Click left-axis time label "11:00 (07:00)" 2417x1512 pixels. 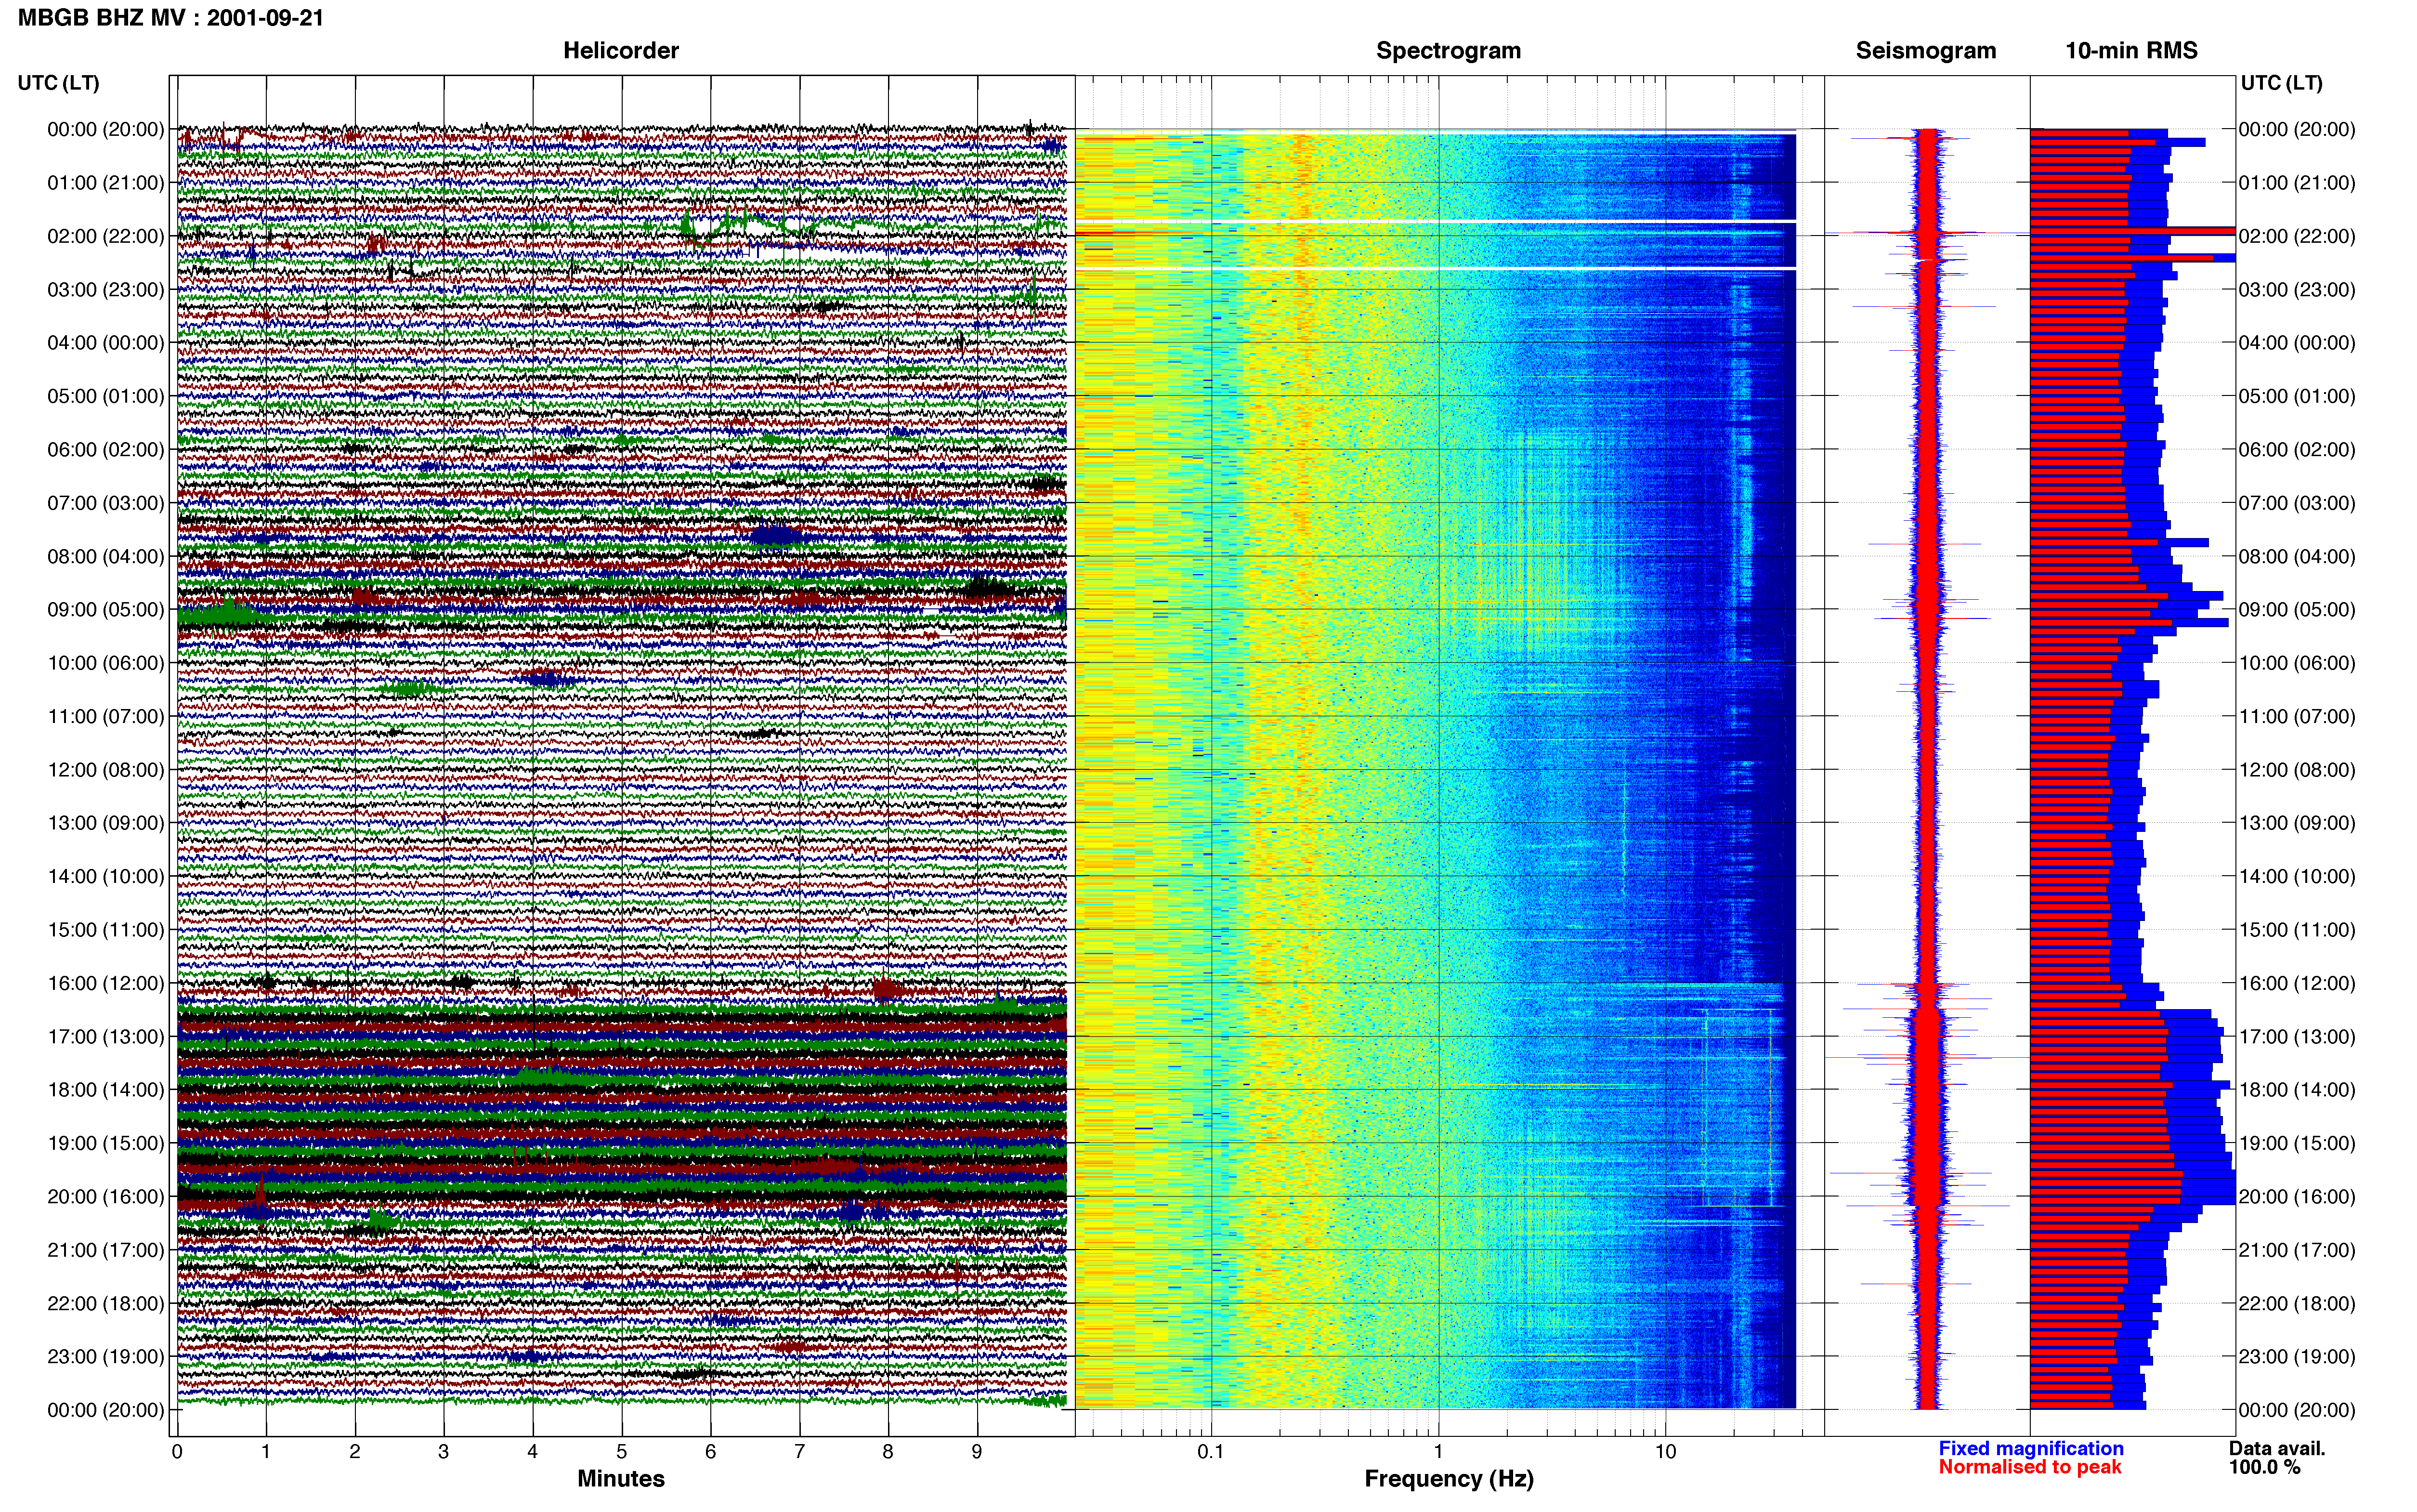point(106,716)
